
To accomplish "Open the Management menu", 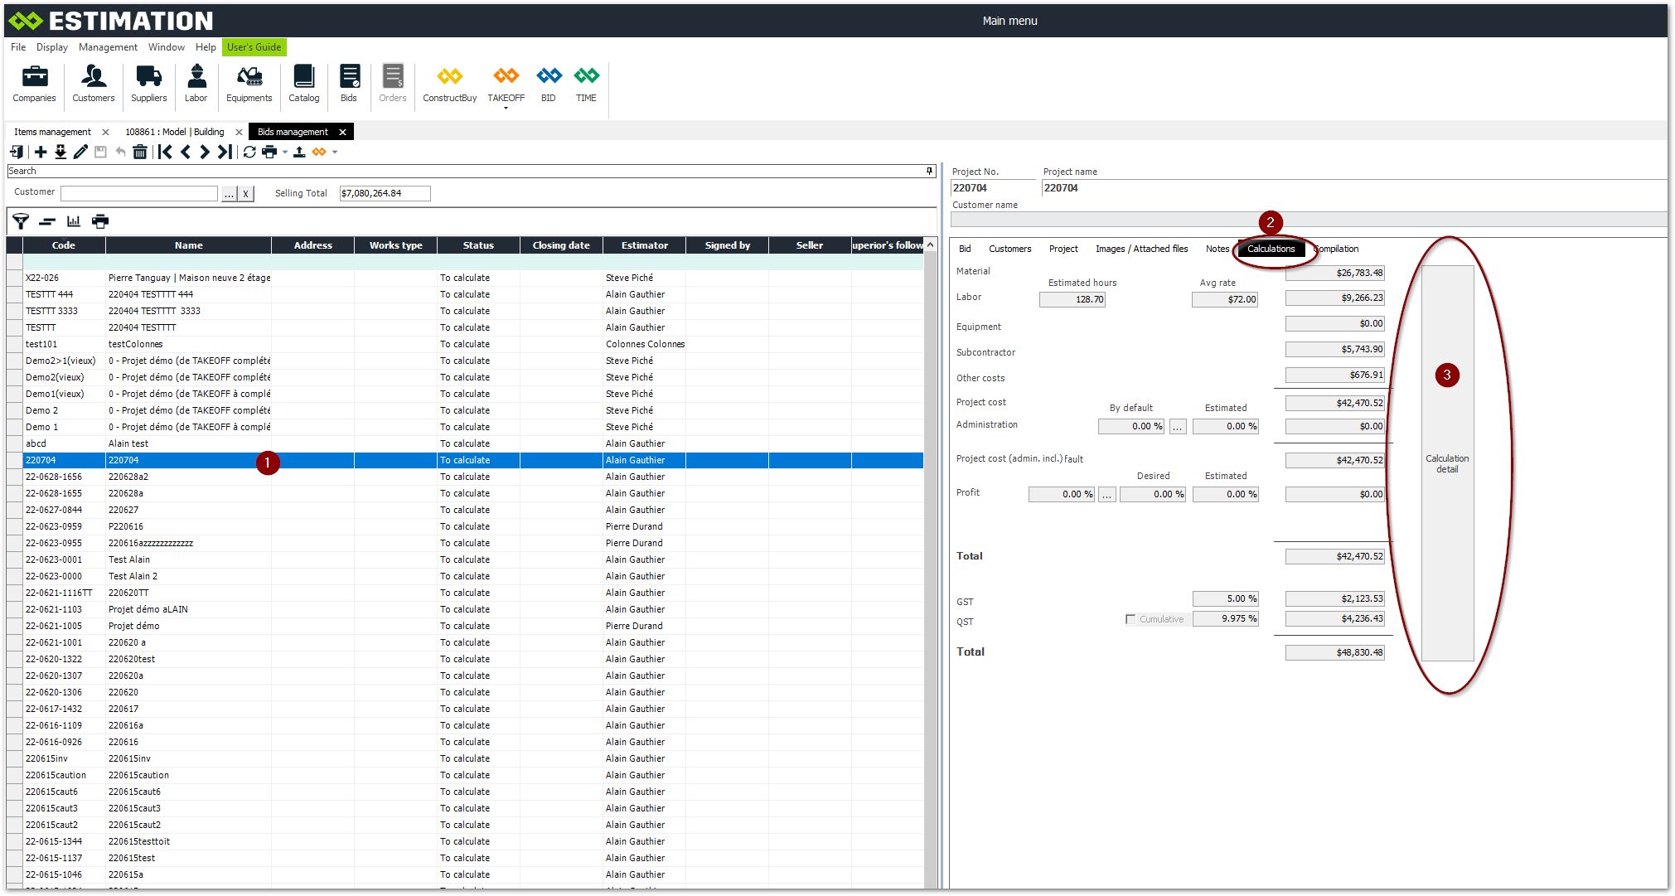I will [108, 47].
